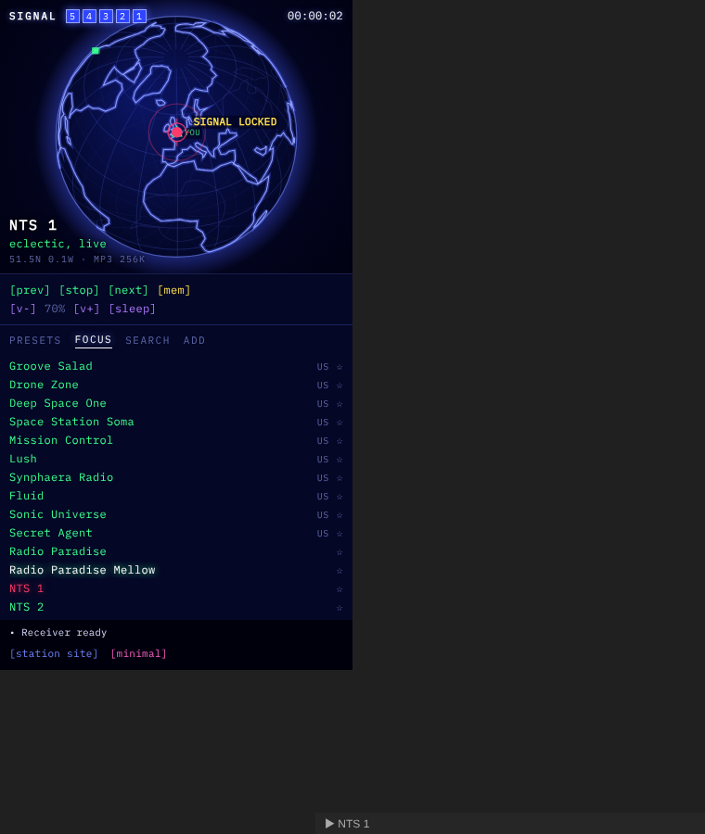
Task: Tune to Fluid
Action: (x=26, y=496)
